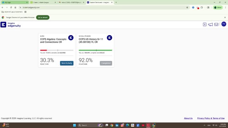The image size is (228, 128).
Task: Open the School Chrome profile menu
Action: click(218, 8)
